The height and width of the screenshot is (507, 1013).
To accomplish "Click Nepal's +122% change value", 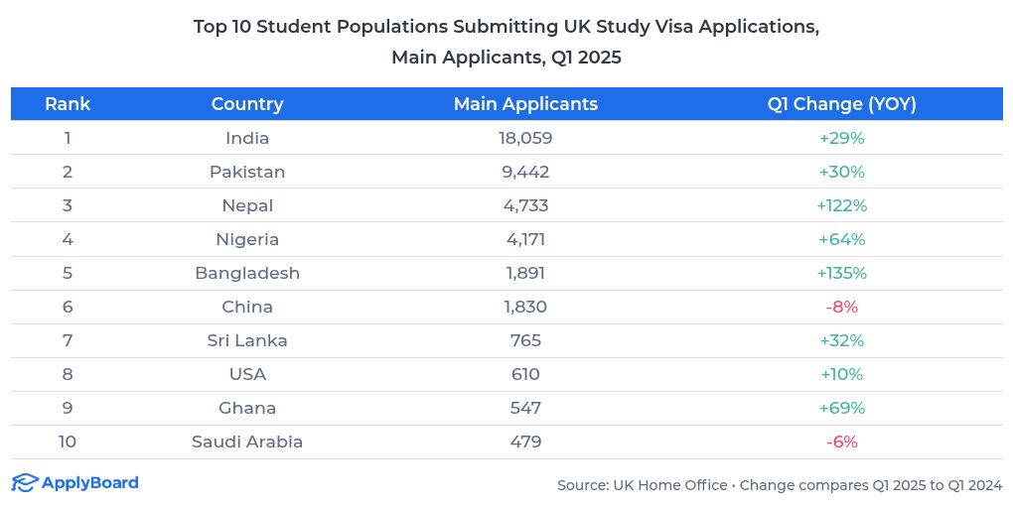I will [841, 205].
